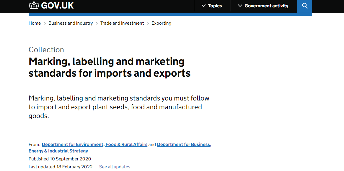Screen dimensions: 344x171
Task: Select the Exporting breadcrumb link
Action: [161, 23]
